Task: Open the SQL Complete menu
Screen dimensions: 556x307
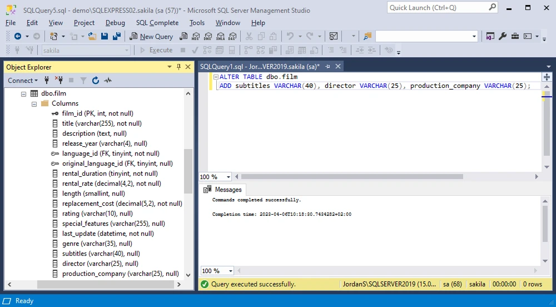Action: coord(157,23)
